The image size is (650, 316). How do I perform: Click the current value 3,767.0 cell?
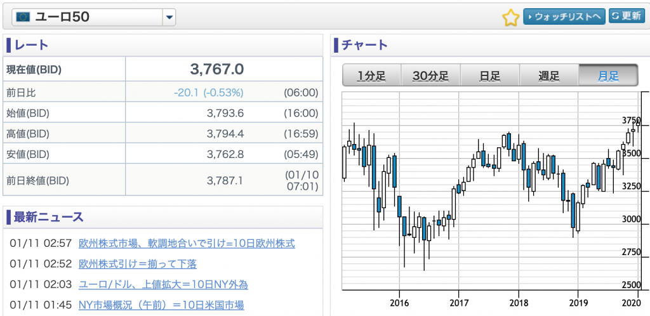click(x=224, y=69)
